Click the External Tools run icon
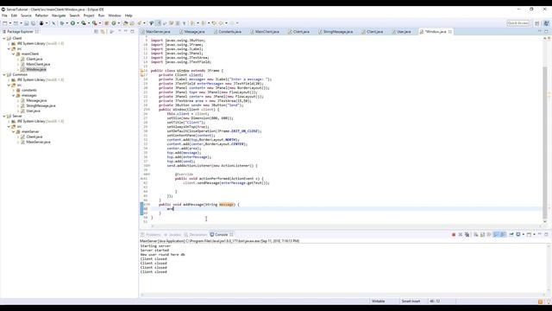 (x=95, y=23)
